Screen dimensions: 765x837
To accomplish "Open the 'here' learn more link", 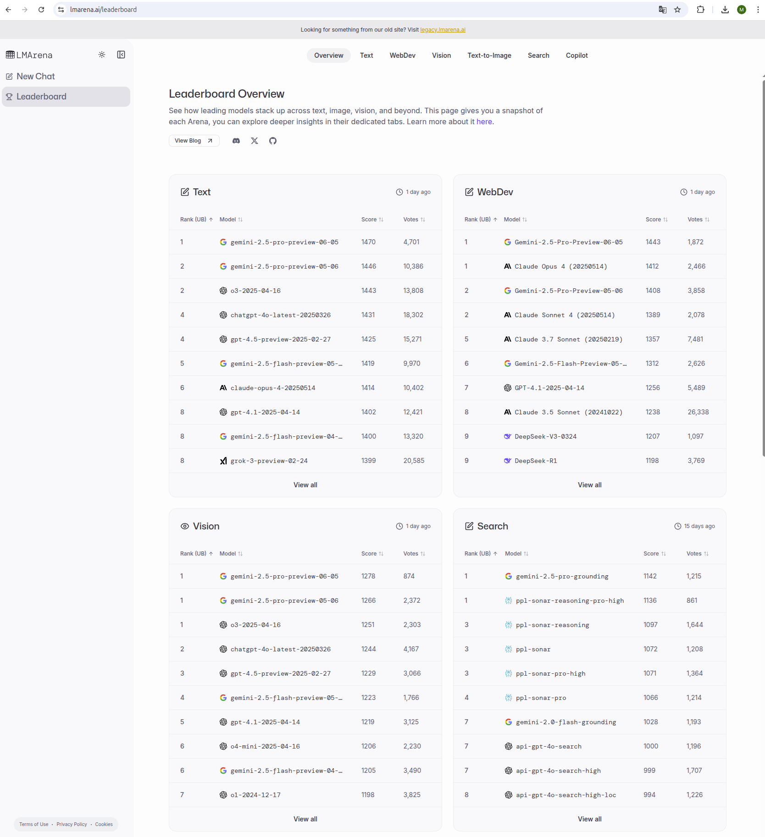I will pos(484,122).
